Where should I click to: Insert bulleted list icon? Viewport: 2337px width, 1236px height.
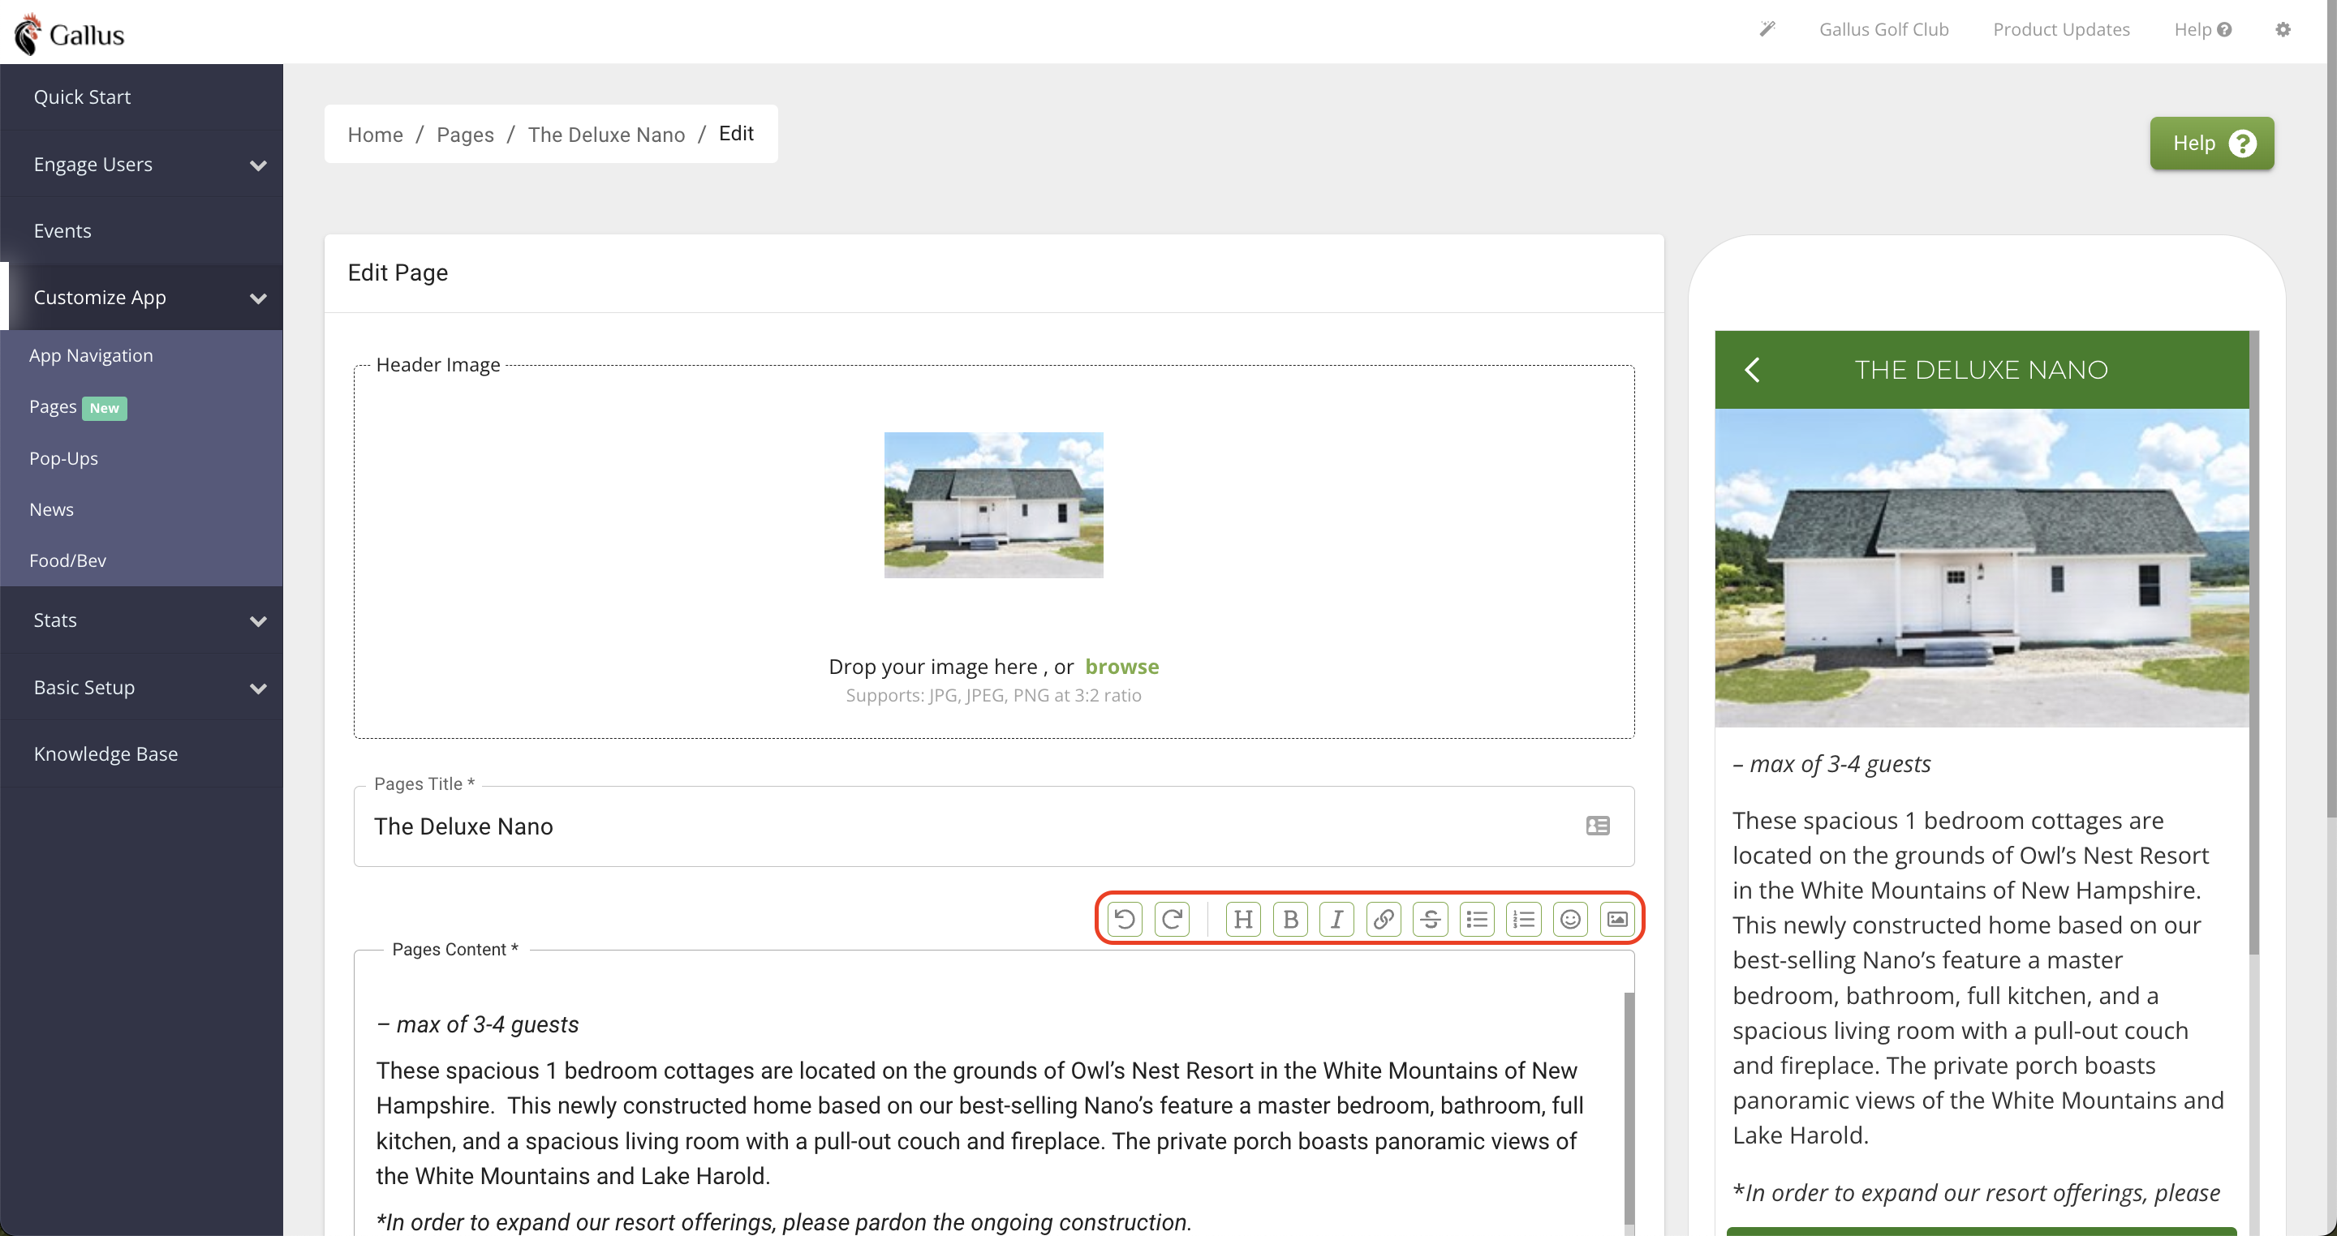[1477, 919]
